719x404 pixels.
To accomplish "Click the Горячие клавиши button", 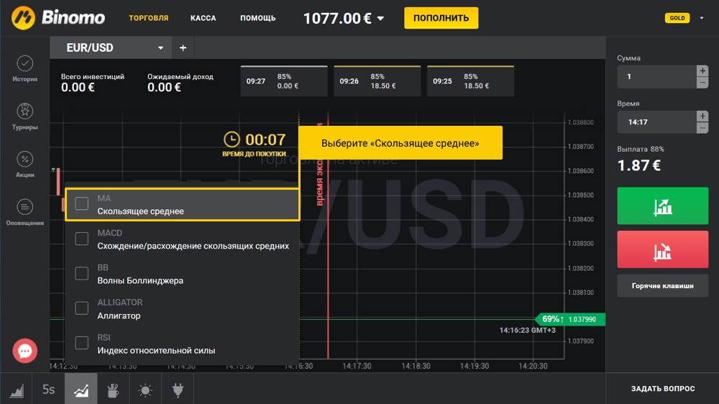I will click(x=663, y=285).
